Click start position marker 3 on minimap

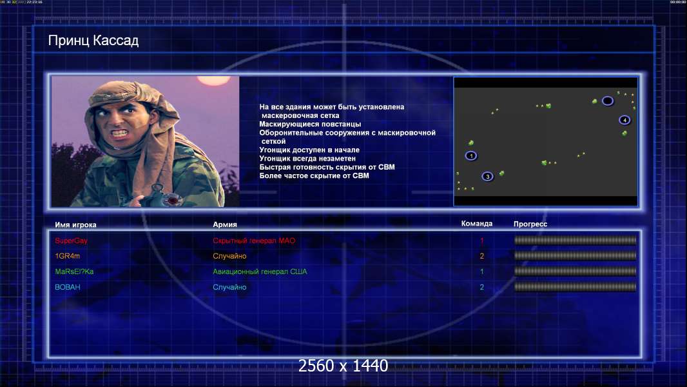tap(487, 176)
